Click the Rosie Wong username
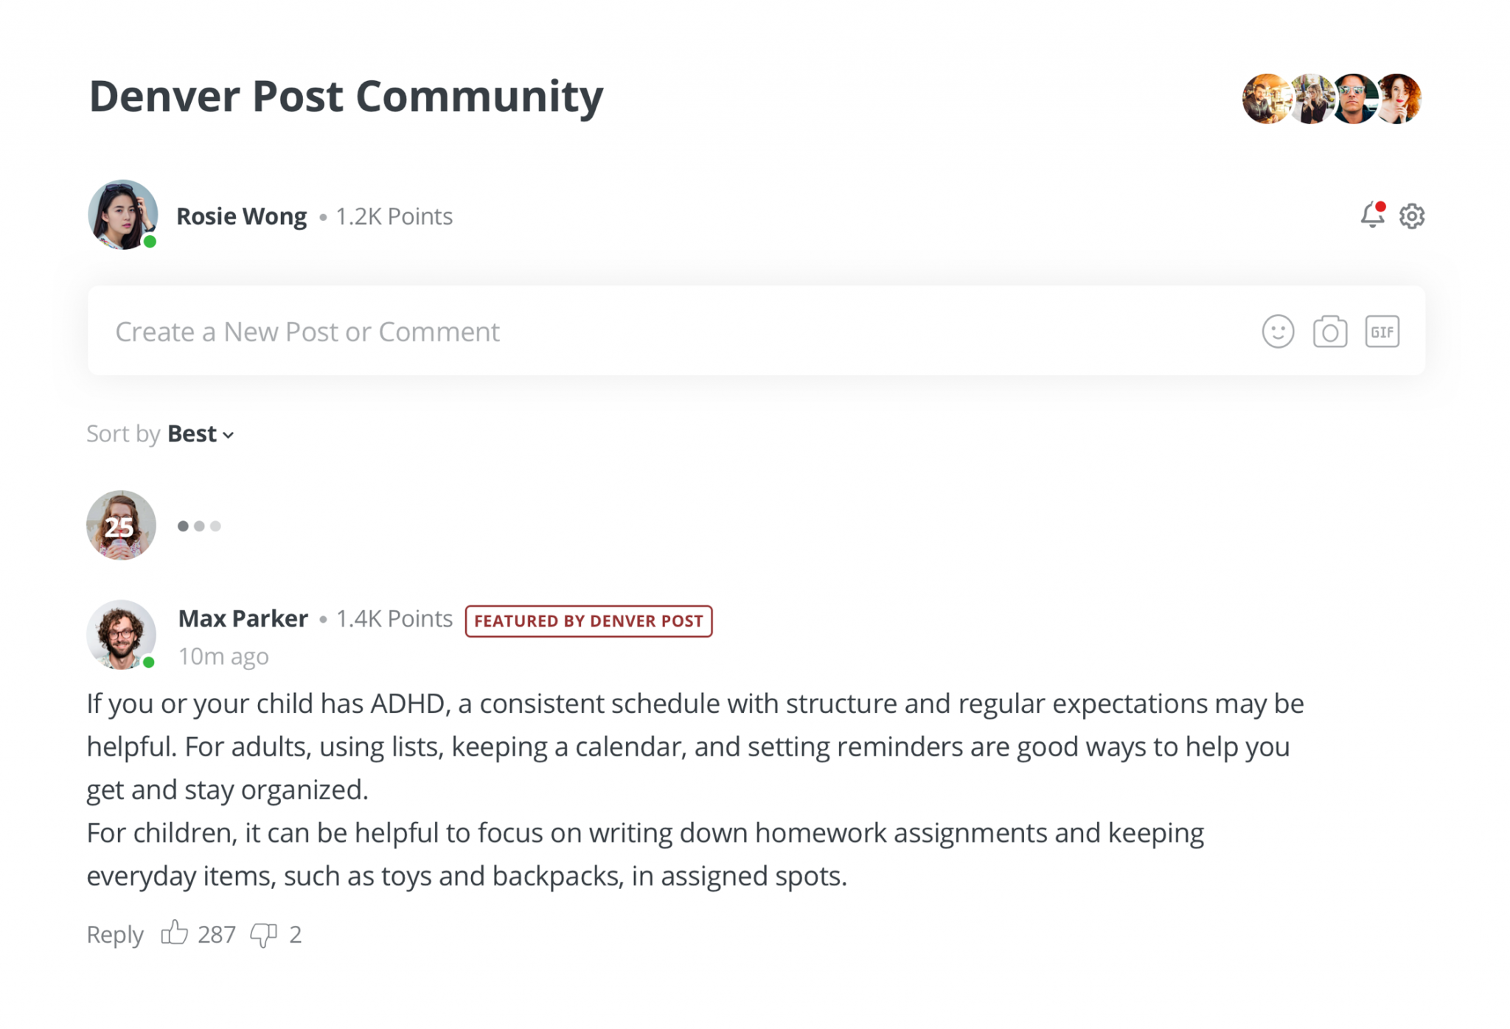The height and width of the screenshot is (1029, 1510). [241, 216]
